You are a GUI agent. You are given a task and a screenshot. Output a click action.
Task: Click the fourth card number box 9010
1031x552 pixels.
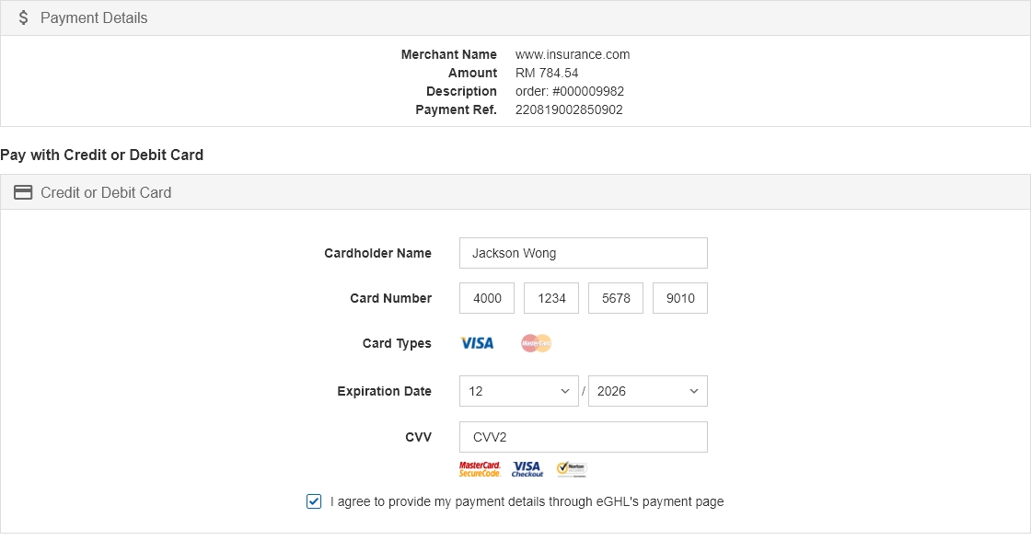click(680, 298)
